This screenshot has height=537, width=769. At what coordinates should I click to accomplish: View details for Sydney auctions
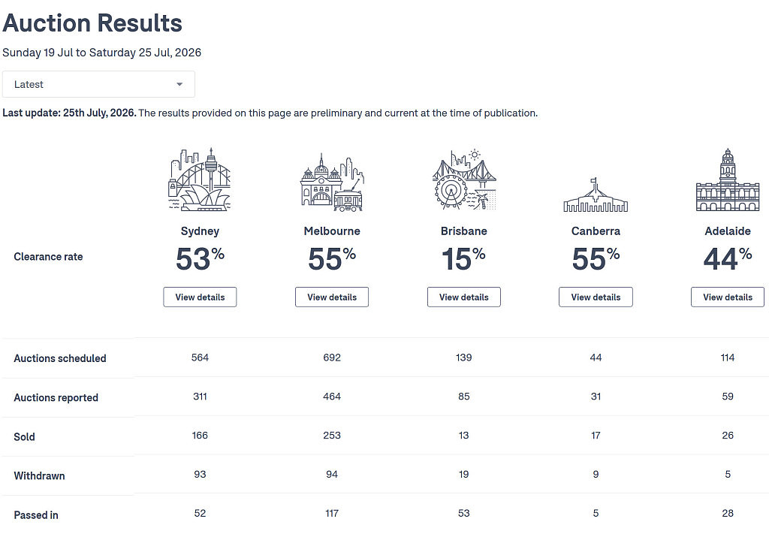click(200, 297)
